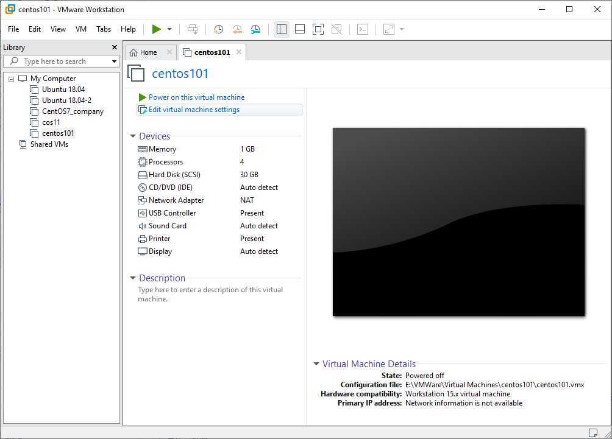Screen dimensions: 612x439
Task: Click the stretch guest display icon
Action: (389, 29)
